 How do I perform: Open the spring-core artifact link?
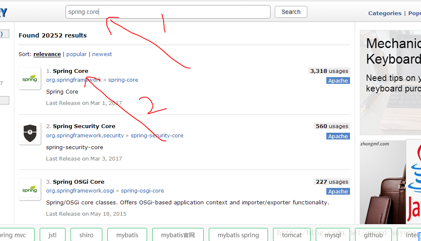tap(123, 80)
